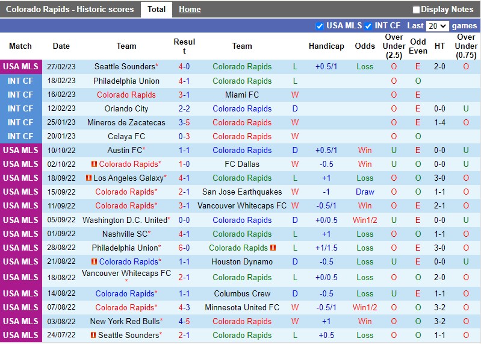Open the Miami FC team link

pos(242,95)
